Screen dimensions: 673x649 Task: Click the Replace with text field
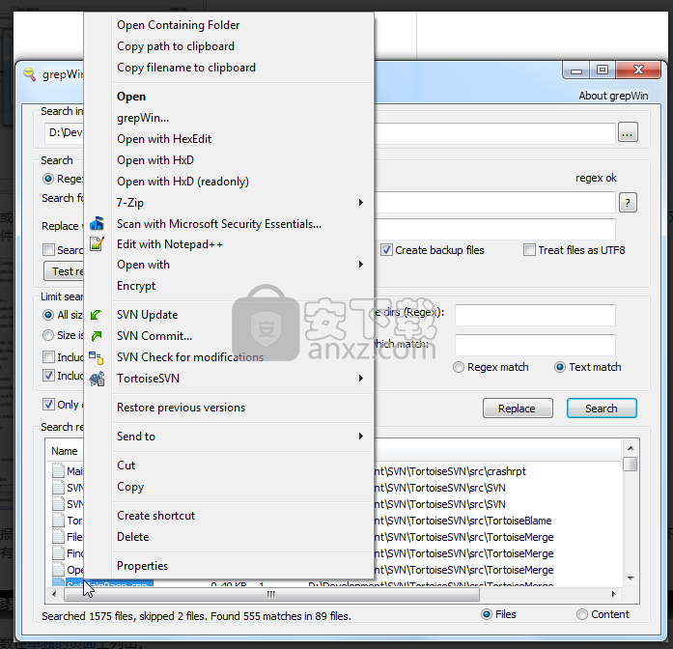[x=495, y=229]
